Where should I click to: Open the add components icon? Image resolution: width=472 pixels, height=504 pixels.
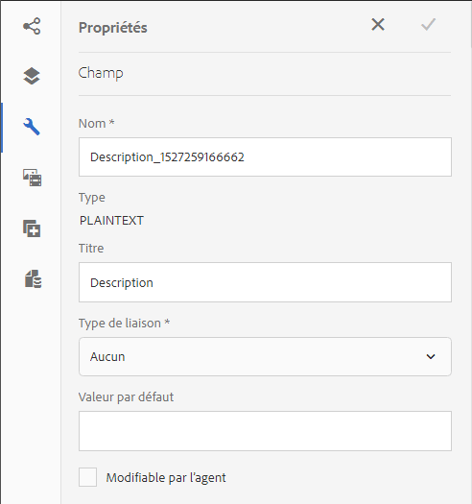click(x=32, y=228)
